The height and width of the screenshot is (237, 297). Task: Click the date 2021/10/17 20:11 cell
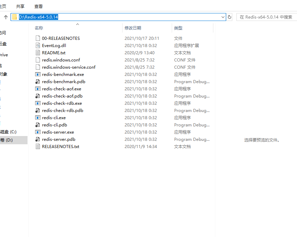point(142,38)
